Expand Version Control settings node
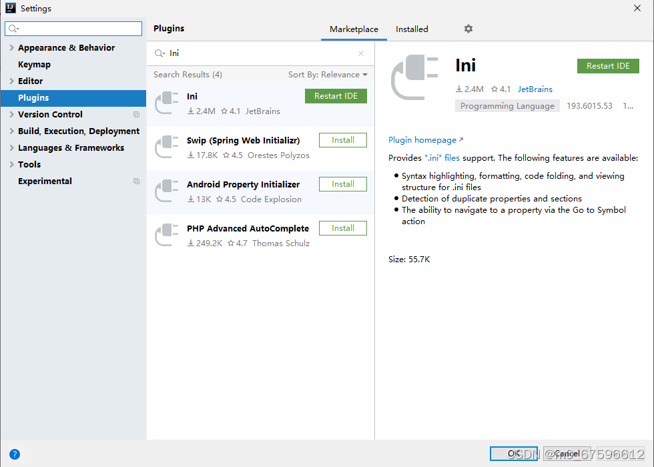 click(x=12, y=114)
